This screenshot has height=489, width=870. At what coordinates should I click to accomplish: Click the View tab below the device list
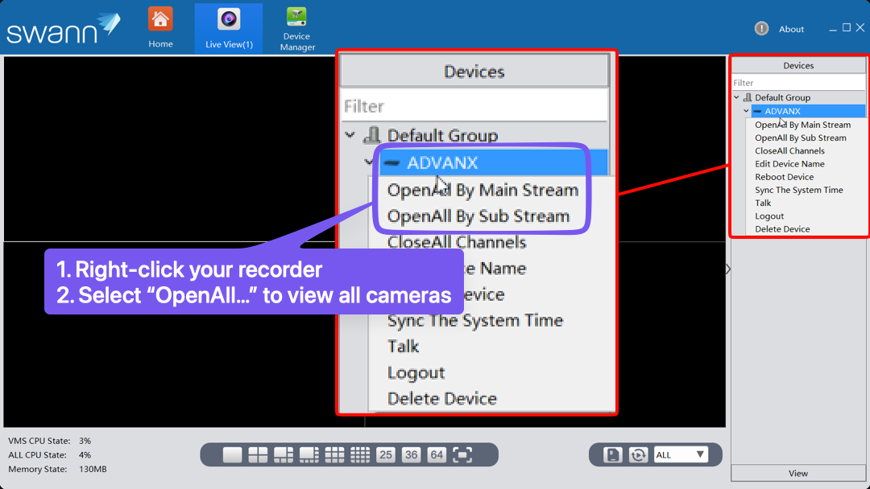(797, 473)
